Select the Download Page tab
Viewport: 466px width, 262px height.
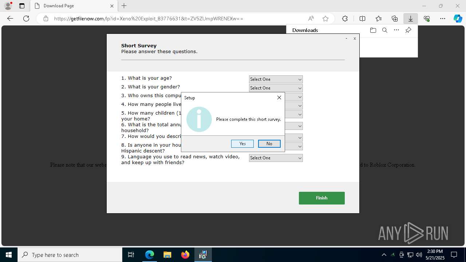coord(74,6)
